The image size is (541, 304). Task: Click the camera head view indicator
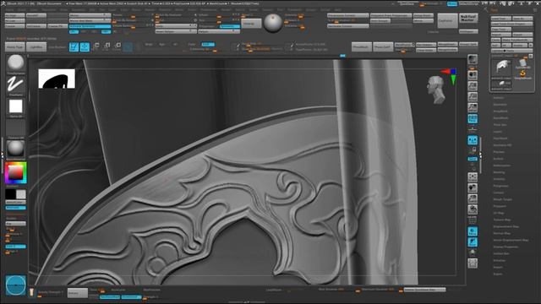click(x=435, y=90)
